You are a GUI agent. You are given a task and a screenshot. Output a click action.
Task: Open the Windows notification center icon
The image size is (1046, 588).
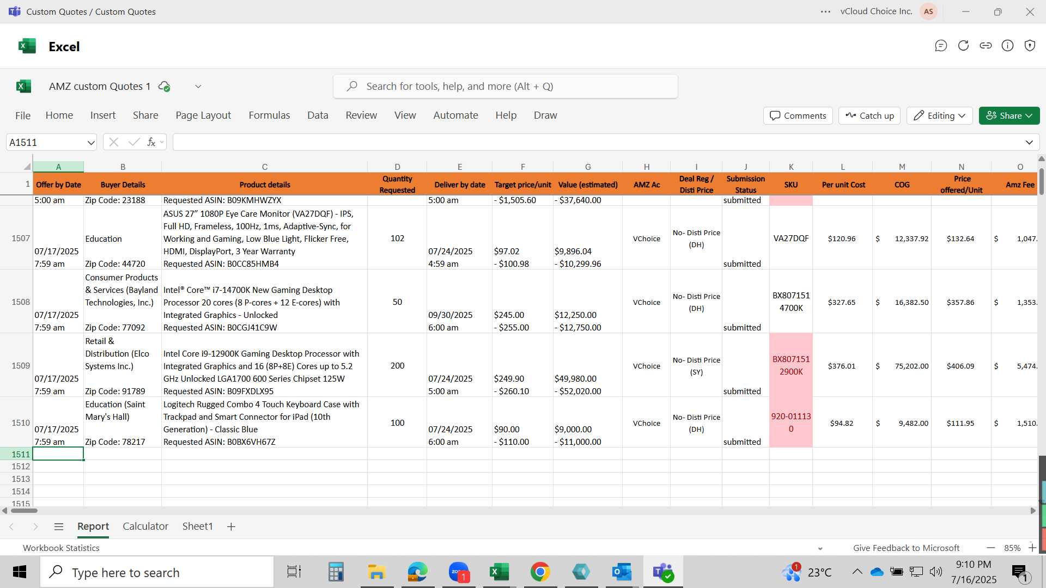(1019, 572)
